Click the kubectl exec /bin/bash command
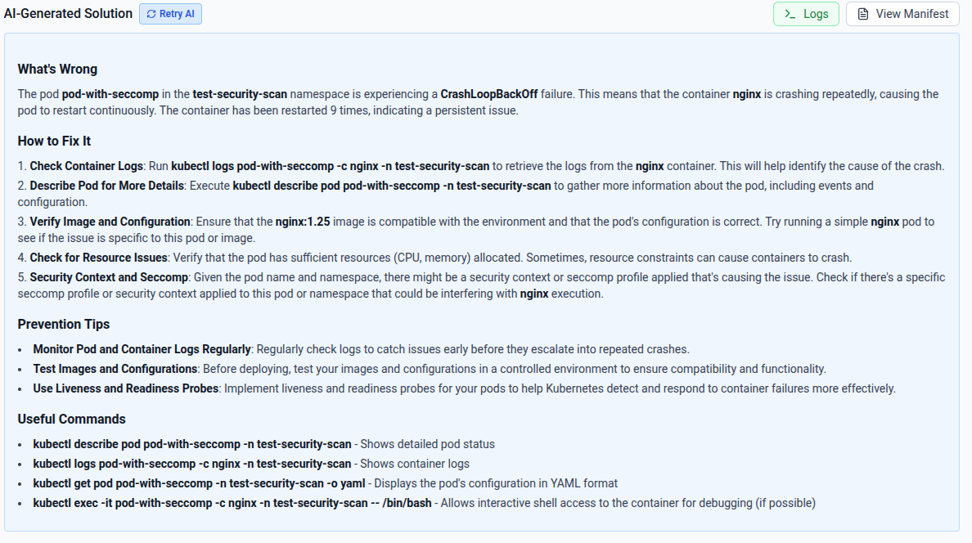Screen dimensions: 972x543 [232, 503]
